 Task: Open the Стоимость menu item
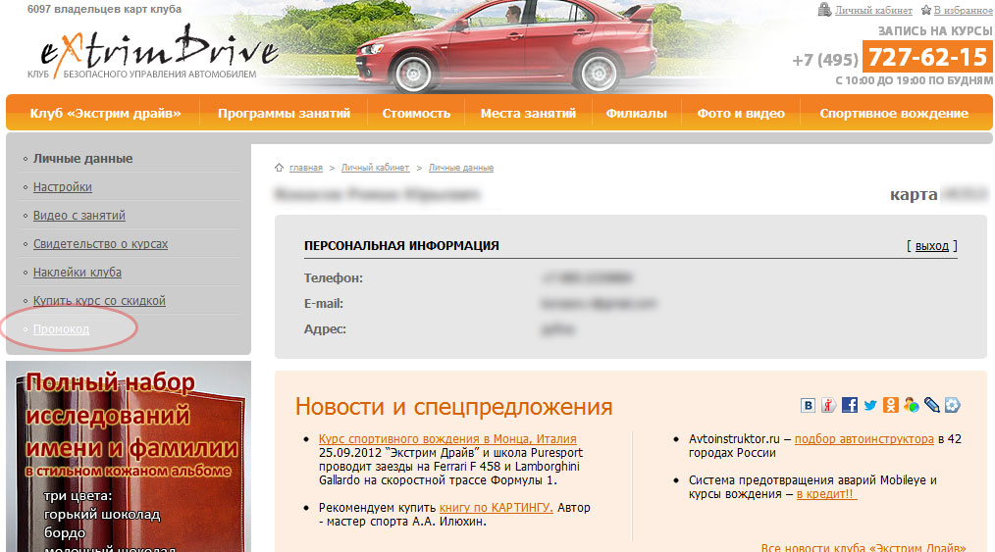pyautogui.click(x=416, y=114)
